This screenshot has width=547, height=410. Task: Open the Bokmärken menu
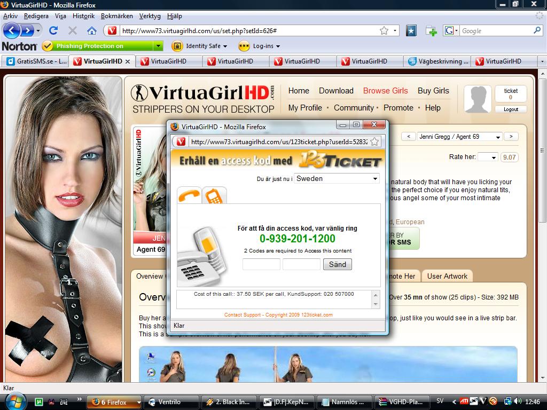click(x=116, y=16)
